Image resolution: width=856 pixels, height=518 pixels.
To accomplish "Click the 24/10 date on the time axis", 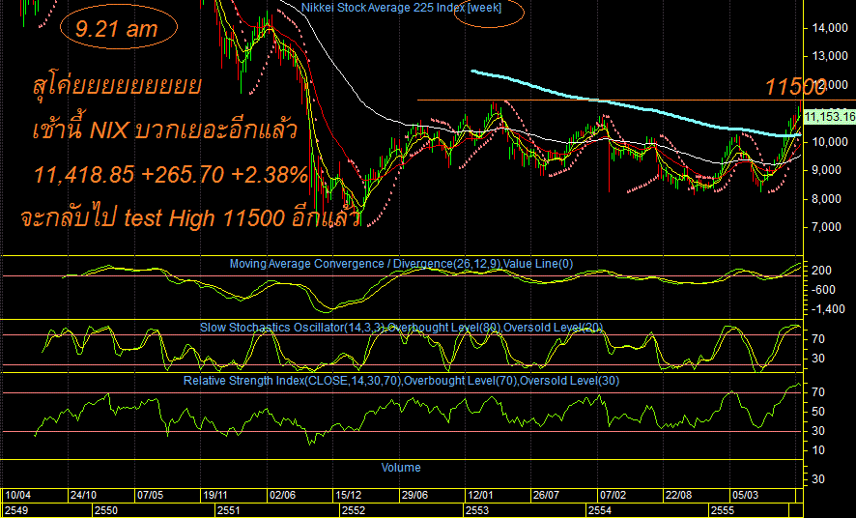I will tap(83, 495).
